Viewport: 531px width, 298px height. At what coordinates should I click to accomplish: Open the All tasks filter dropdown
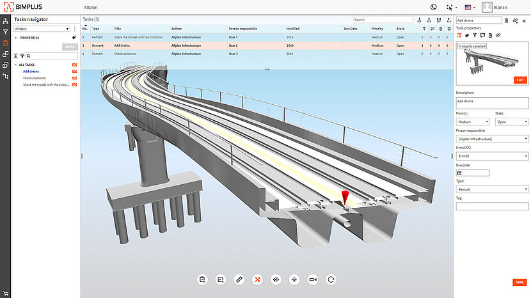[42, 29]
